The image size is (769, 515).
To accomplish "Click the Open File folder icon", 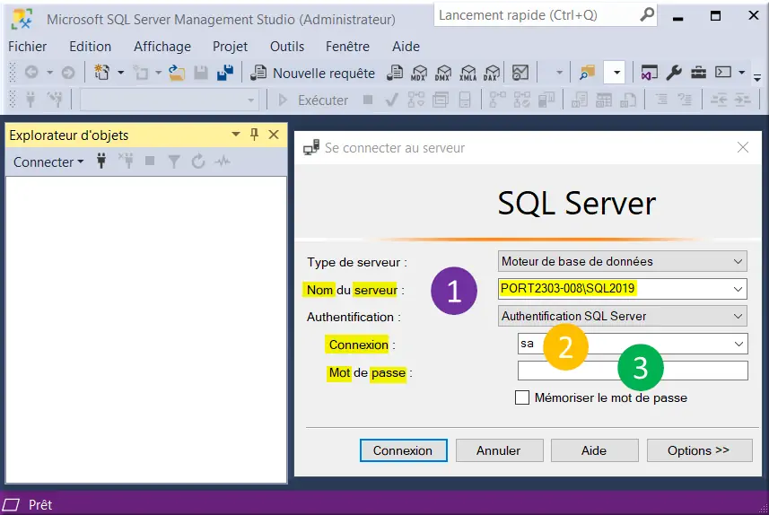I will point(177,73).
